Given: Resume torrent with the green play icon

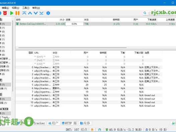Looking at the screenshot, I should (x=12, y=13).
